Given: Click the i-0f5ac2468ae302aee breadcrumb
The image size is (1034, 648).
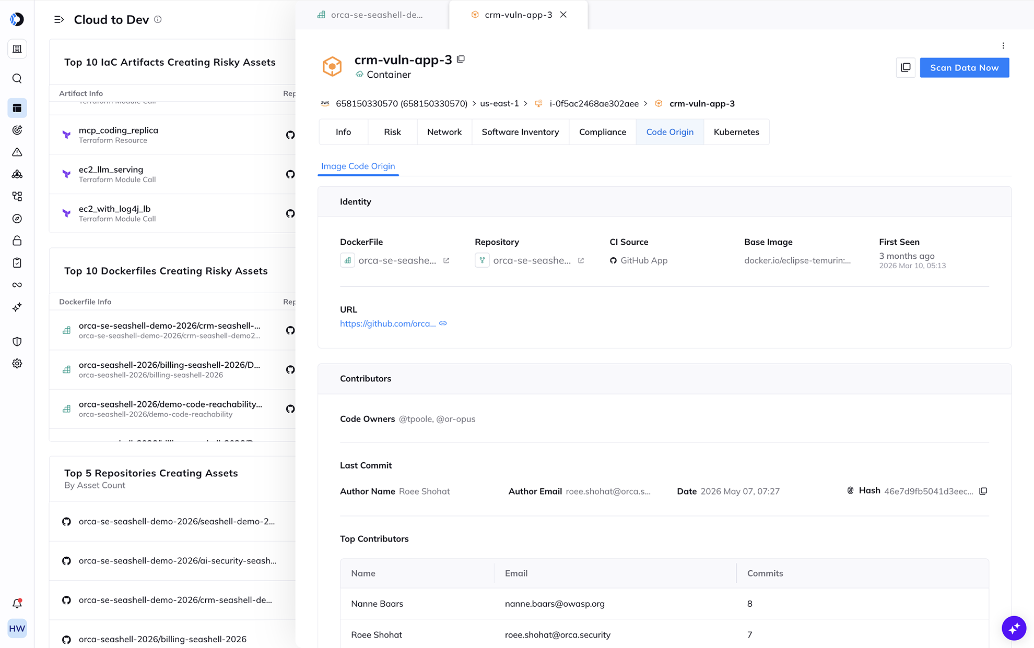Looking at the screenshot, I should (594, 104).
